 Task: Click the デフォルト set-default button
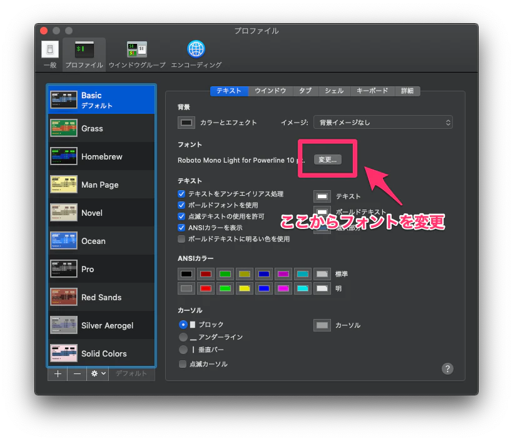pos(131,373)
